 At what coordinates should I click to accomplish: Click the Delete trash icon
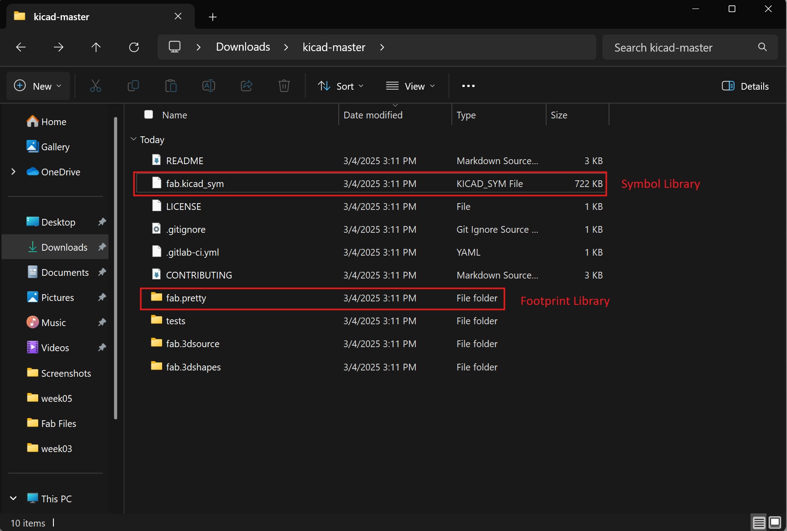[284, 86]
